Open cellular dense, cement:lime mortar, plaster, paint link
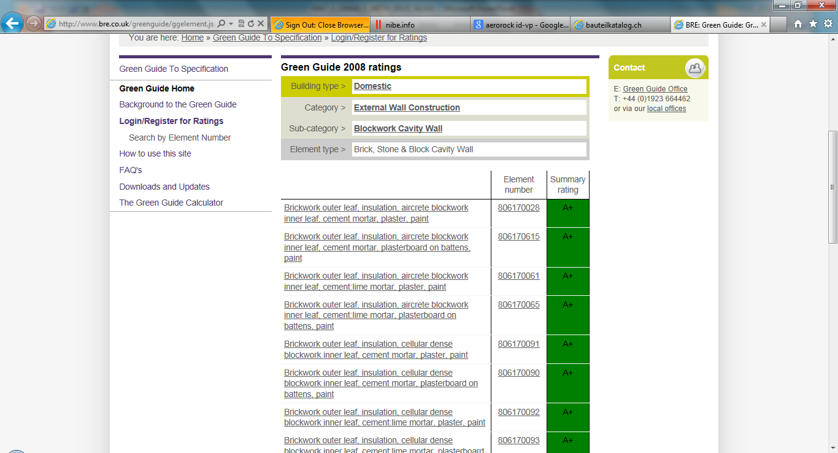This screenshot has width=838, height=453. coord(385,417)
